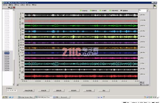Click the Run Continuously toolbar icon

(12, 7)
